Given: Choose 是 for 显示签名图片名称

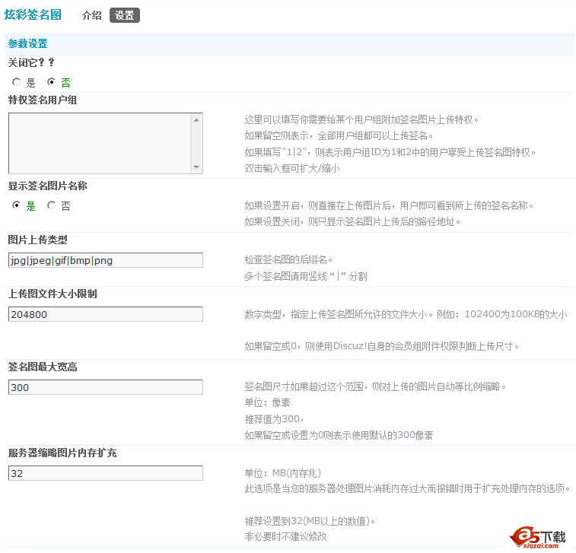Looking at the screenshot, I should 16,205.
